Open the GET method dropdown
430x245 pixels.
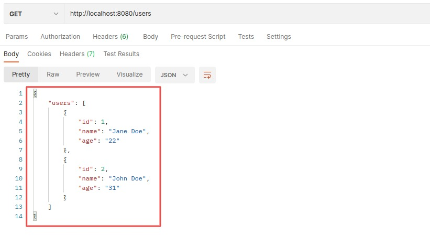tap(34, 14)
